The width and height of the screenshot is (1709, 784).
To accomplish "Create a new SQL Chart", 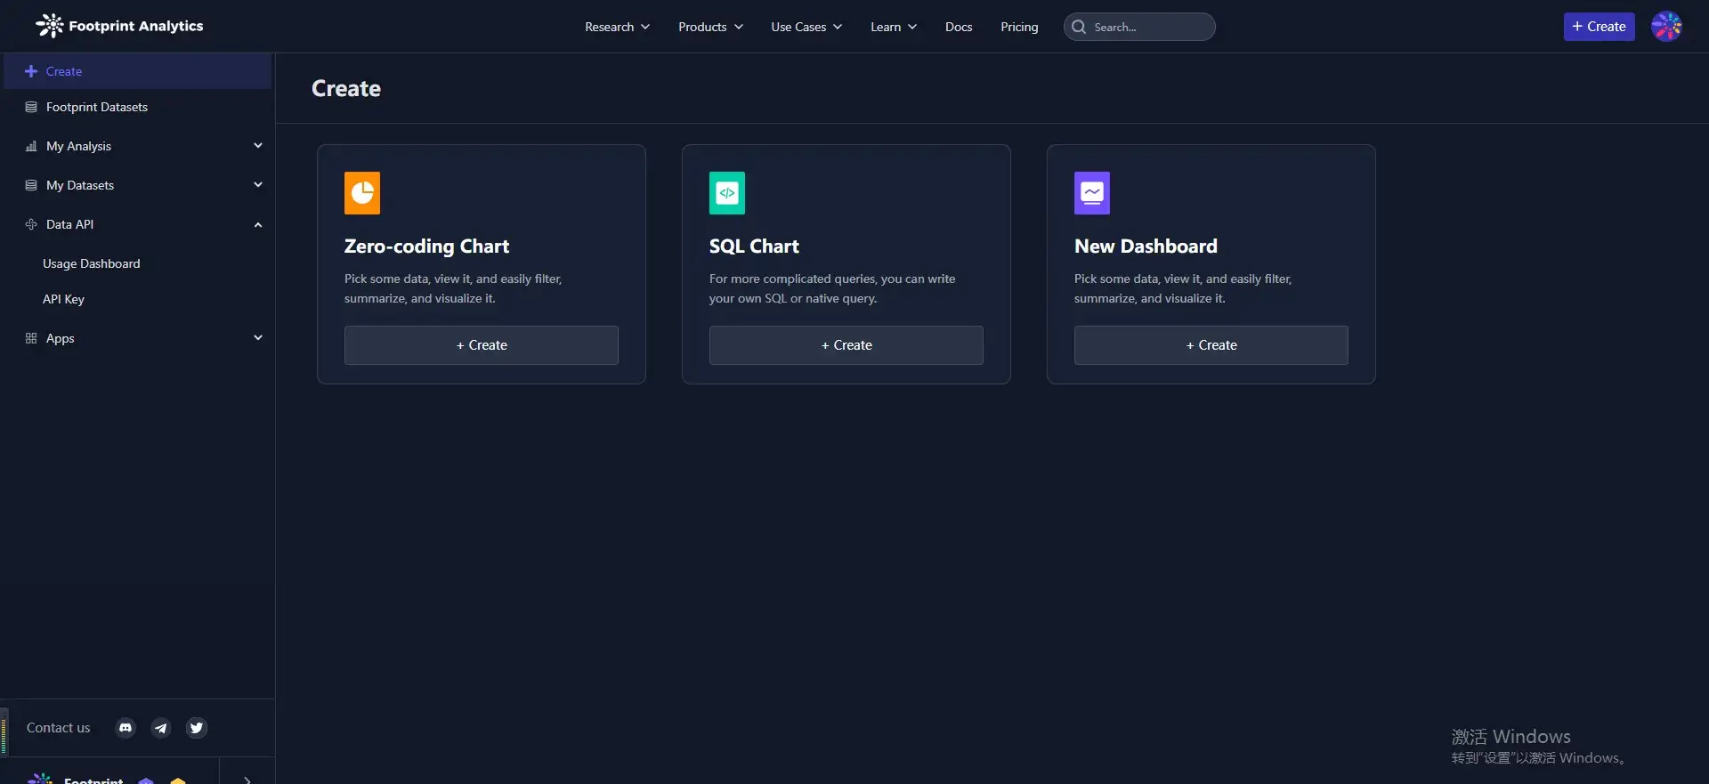I will pos(846,345).
